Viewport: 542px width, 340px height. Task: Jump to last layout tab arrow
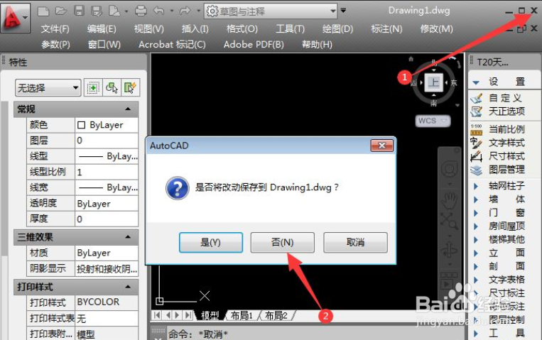point(188,315)
